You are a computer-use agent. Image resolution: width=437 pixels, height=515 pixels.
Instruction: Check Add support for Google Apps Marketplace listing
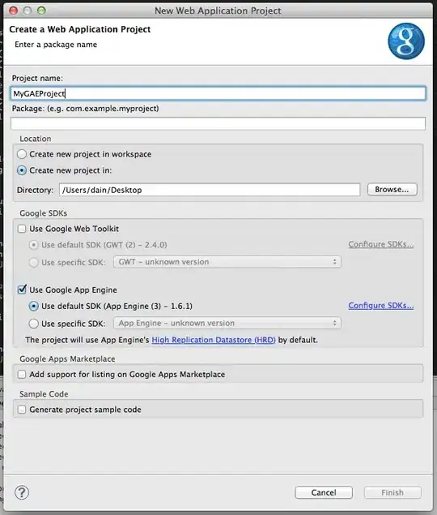click(22, 375)
